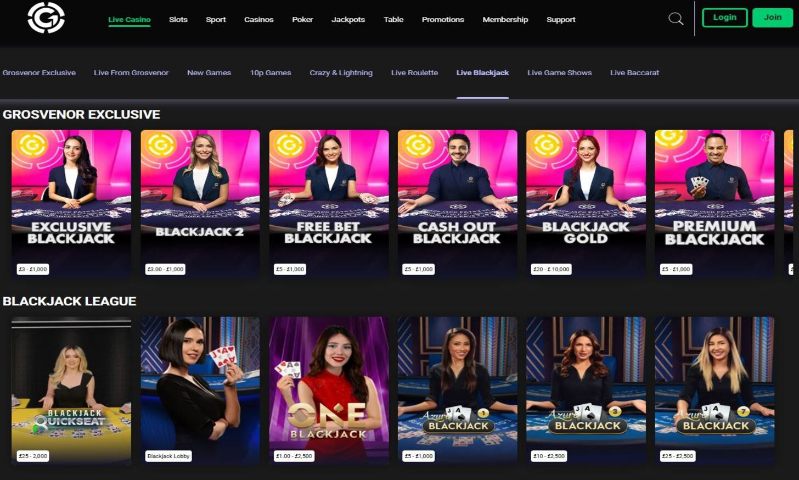Image resolution: width=799 pixels, height=480 pixels.
Task: Click the Grosvenor logo icon
Action: pos(46,18)
